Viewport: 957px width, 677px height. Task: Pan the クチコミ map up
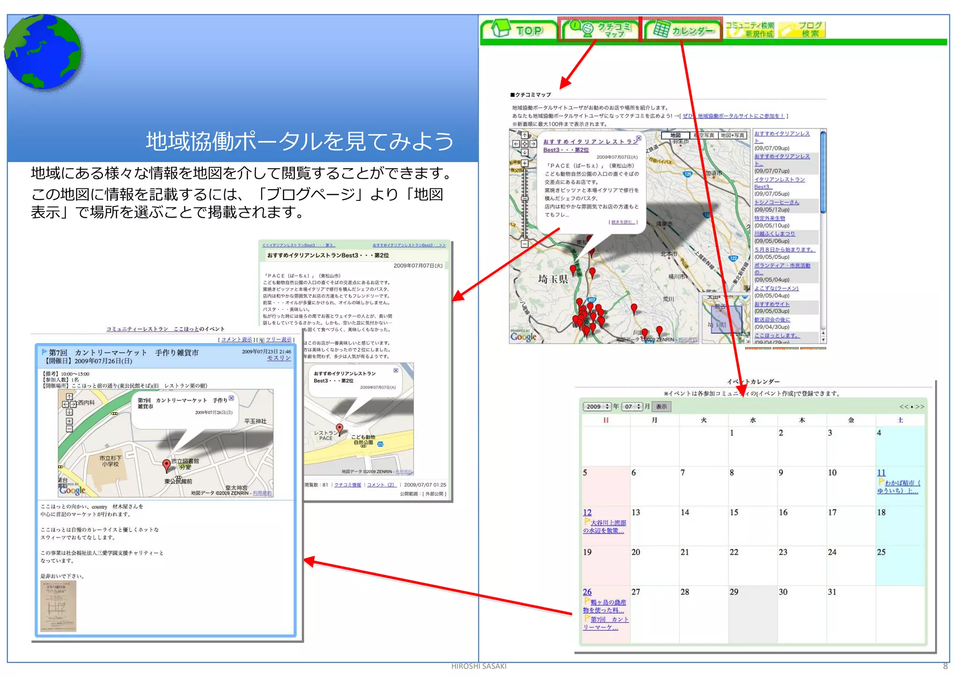[x=524, y=135]
